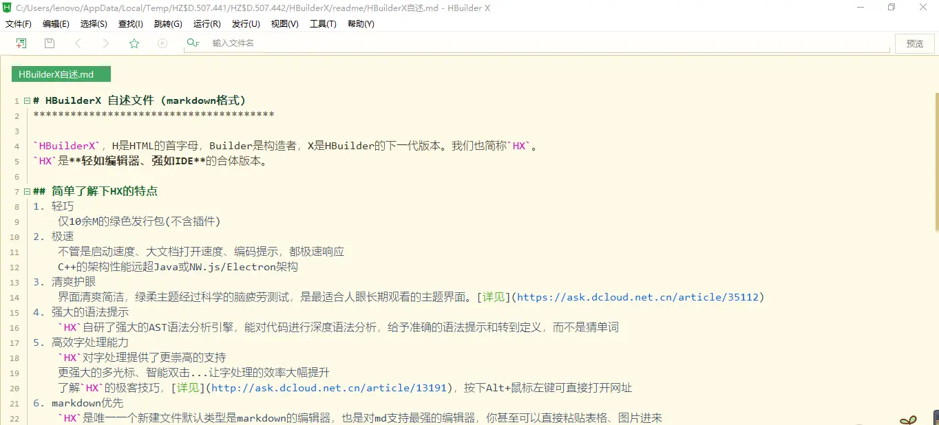Screen dimensions: 939x425
Task: Click the Run play-circle icon
Action: tap(162, 43)
